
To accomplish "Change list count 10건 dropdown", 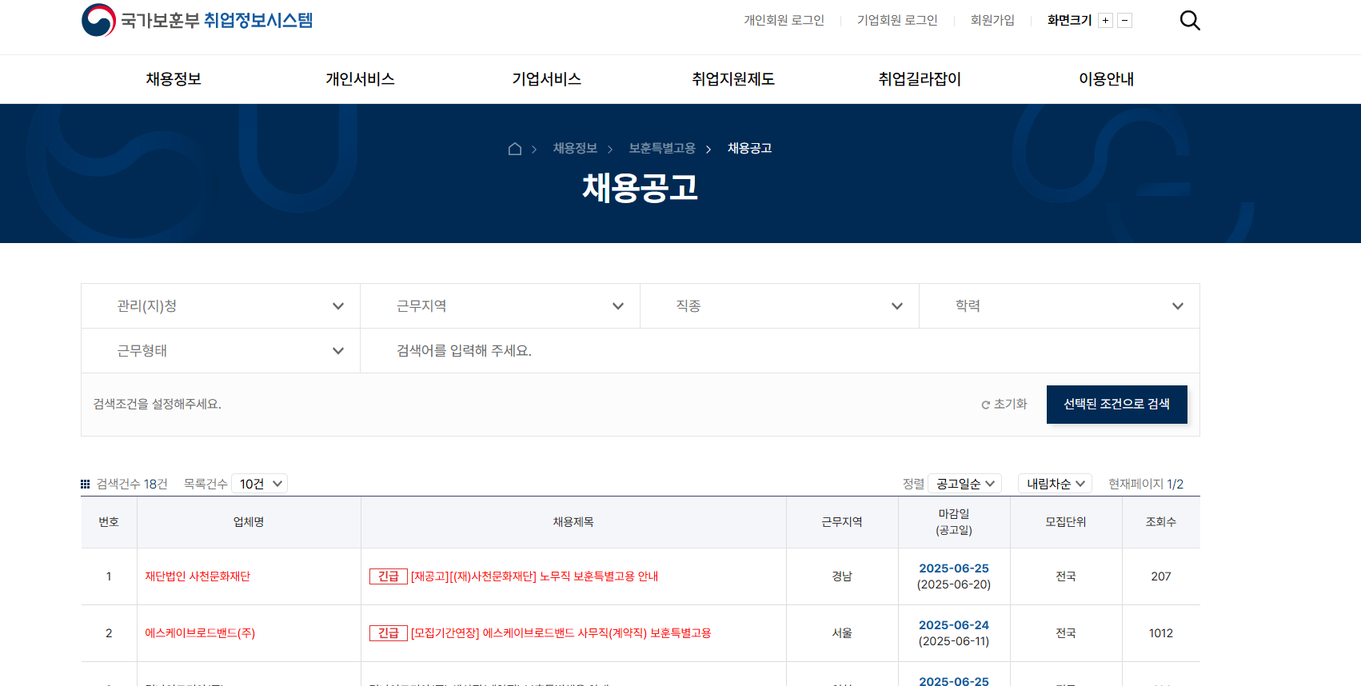I will click(x=260, y=484).
